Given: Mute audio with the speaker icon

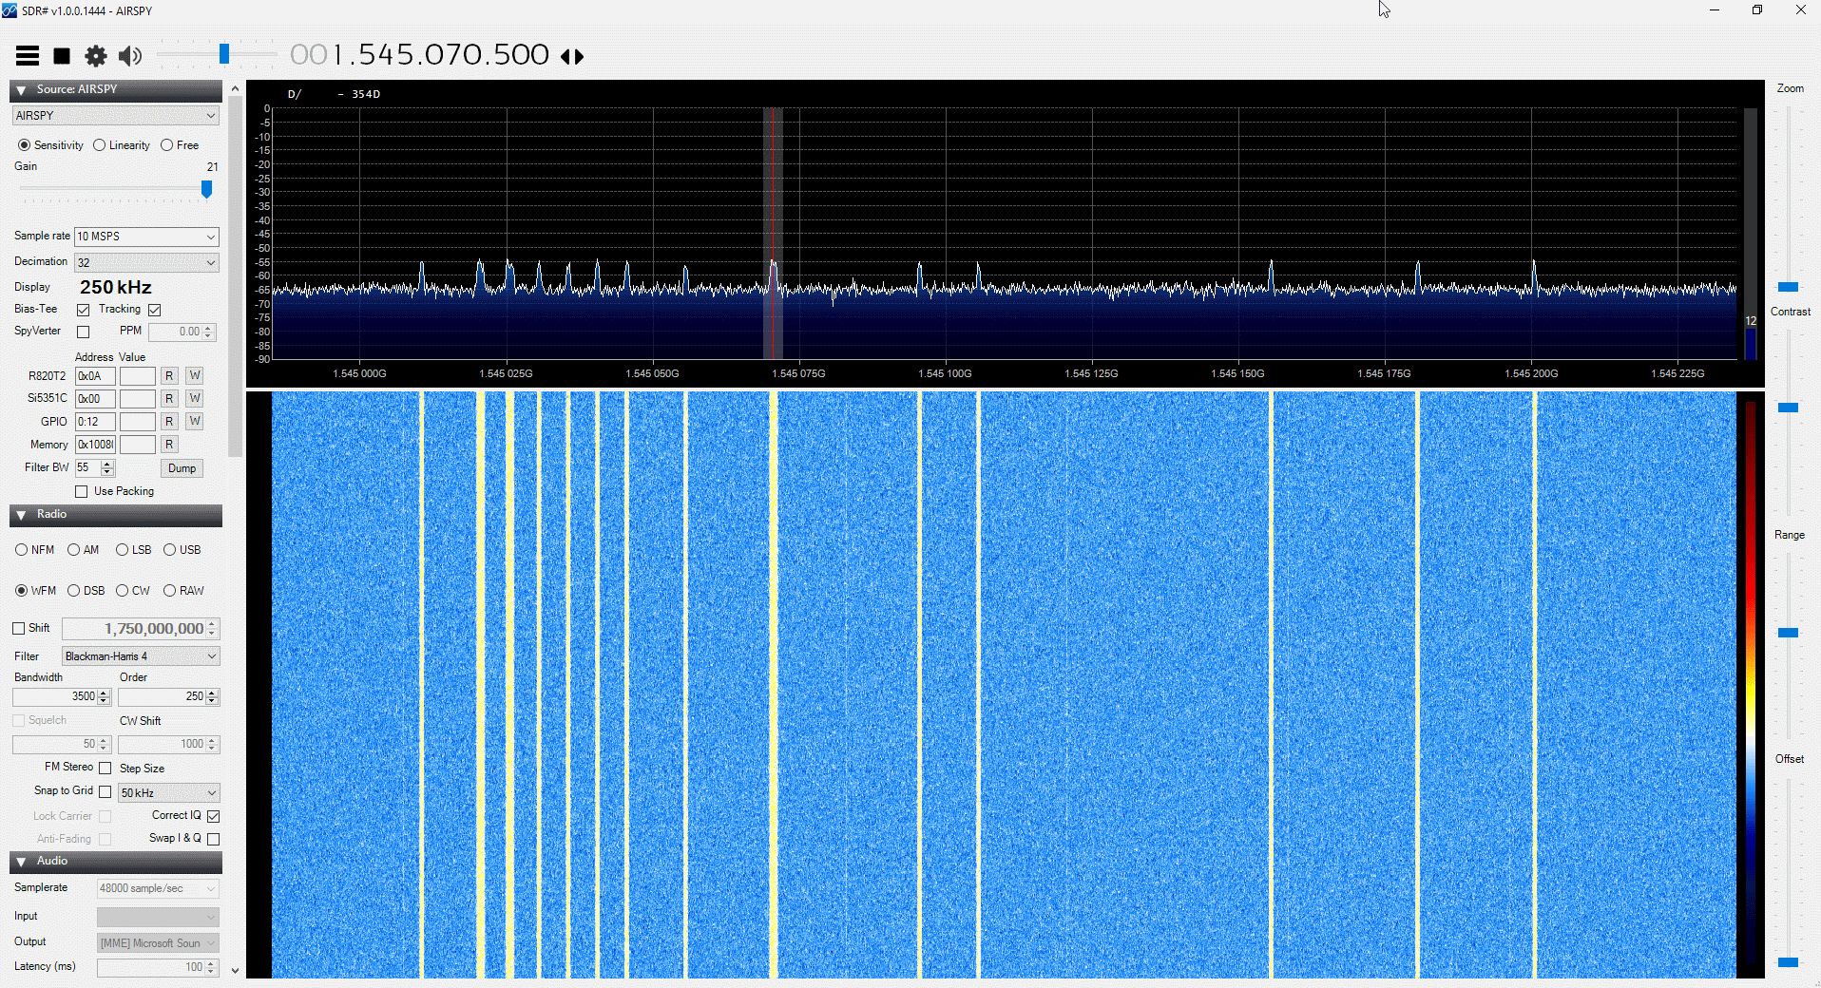Looking at the screenshot, I should [130, 55].
